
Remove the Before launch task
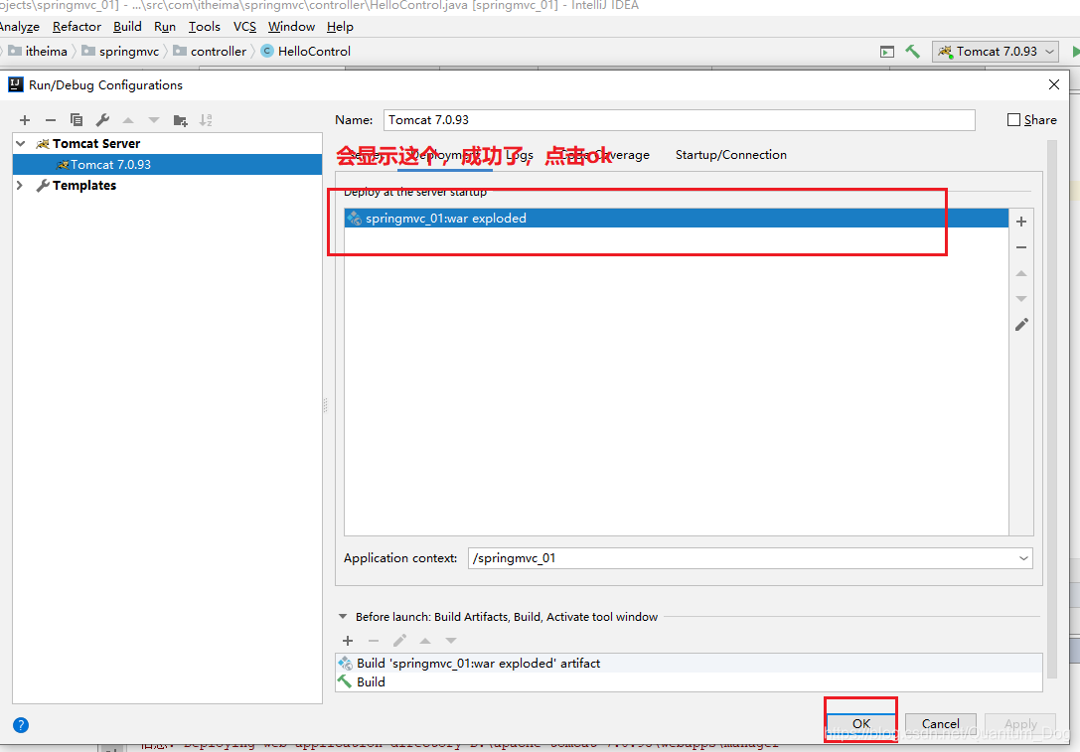pos(374,641)
